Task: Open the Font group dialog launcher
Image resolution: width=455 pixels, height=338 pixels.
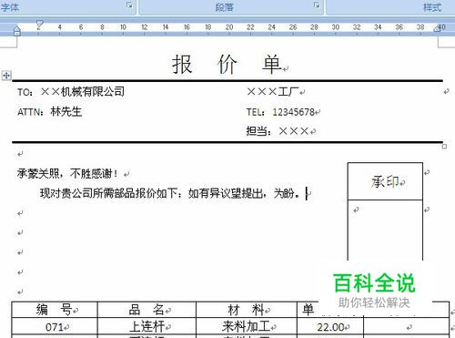Action: 129,5
